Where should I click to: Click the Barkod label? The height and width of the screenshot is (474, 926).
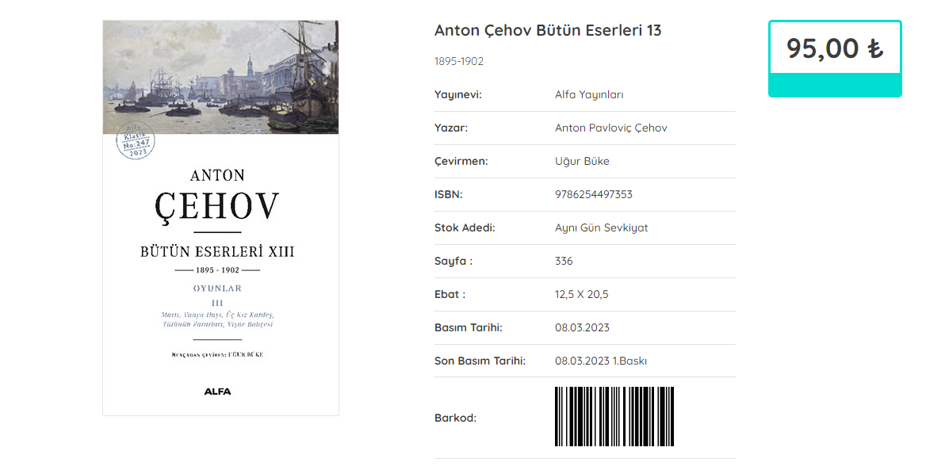point(455,418)
